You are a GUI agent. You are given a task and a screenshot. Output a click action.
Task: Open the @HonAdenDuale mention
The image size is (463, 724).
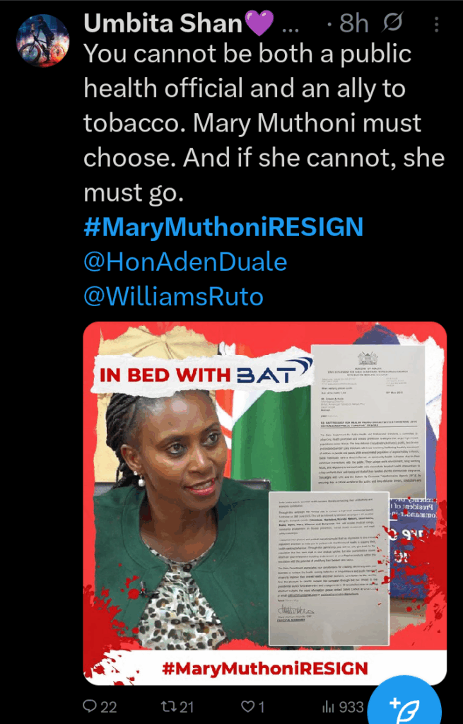[x=185, y=262]
